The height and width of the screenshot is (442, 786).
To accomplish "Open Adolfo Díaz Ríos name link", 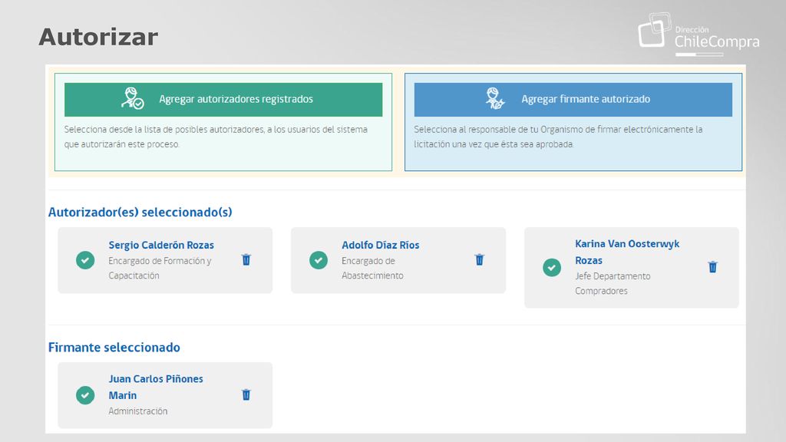I will tap(381, 245).
